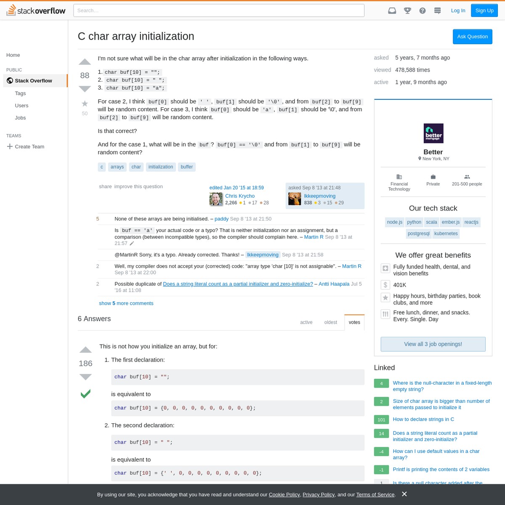Click node.js tech stack tag
Screen dimensions: 505x505
(395, 222)
